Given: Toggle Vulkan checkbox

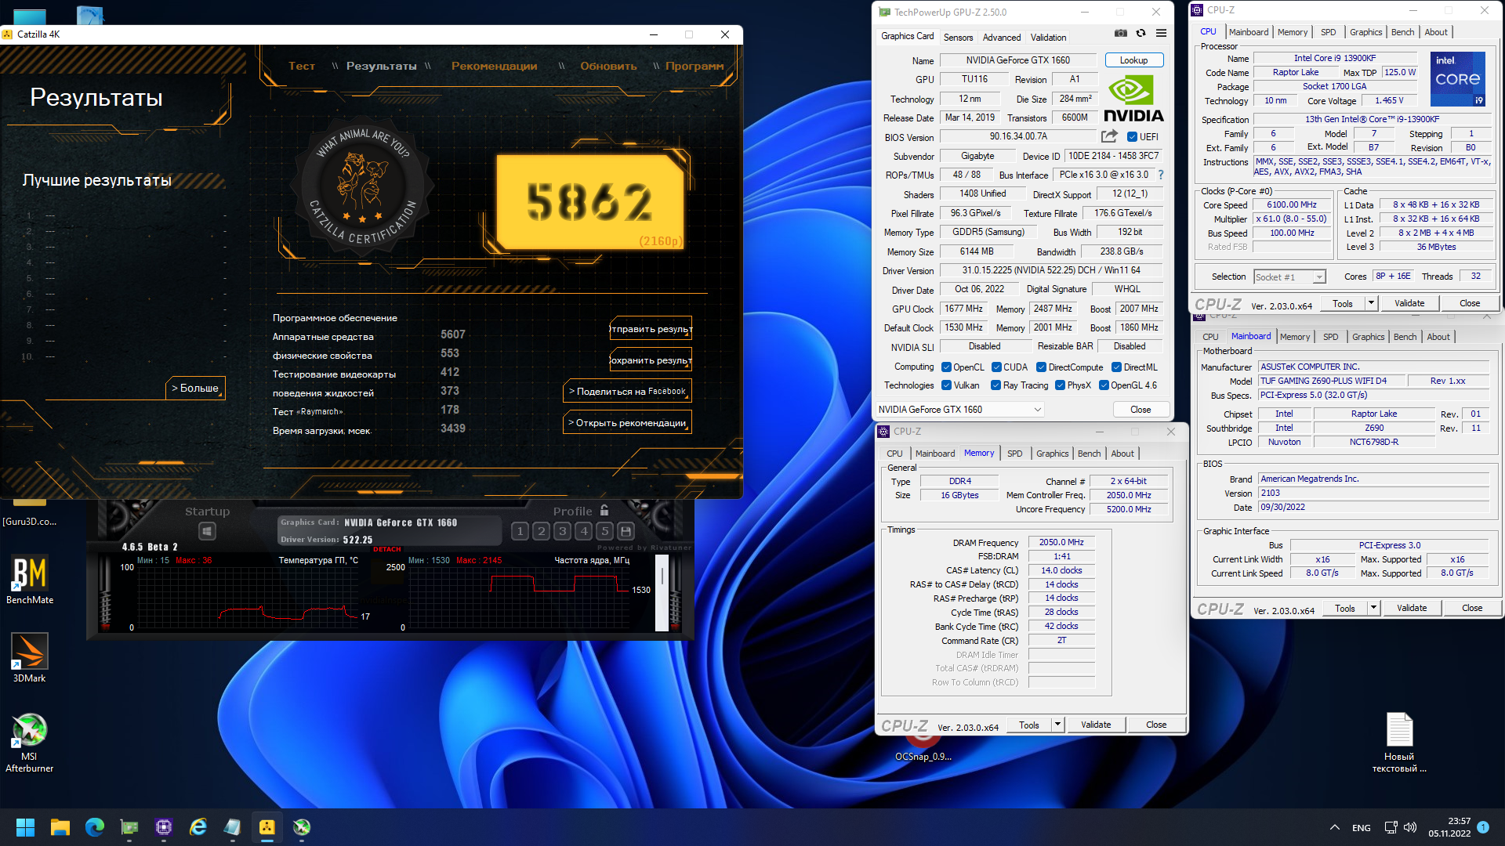Looking at the screenshot, I should tap(947, 385).
